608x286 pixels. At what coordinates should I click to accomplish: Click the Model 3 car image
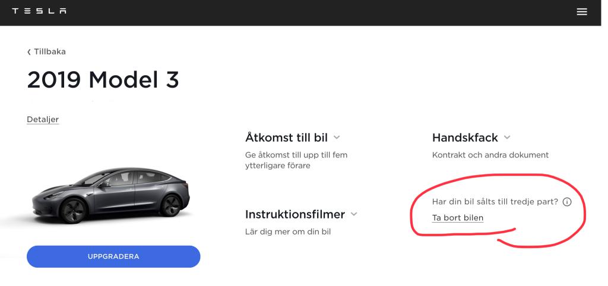(x=110, y=195)
